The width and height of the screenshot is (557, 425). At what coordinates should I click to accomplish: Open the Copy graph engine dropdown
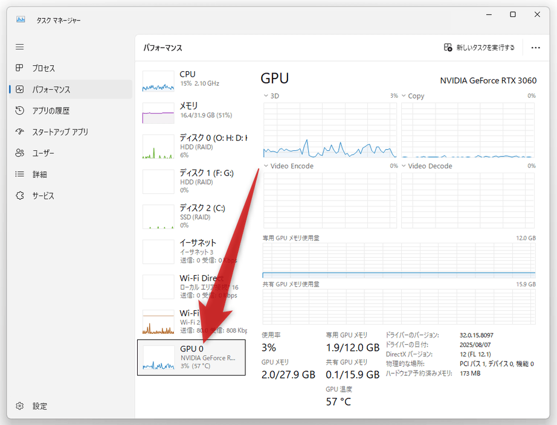(x=404, y=96)
